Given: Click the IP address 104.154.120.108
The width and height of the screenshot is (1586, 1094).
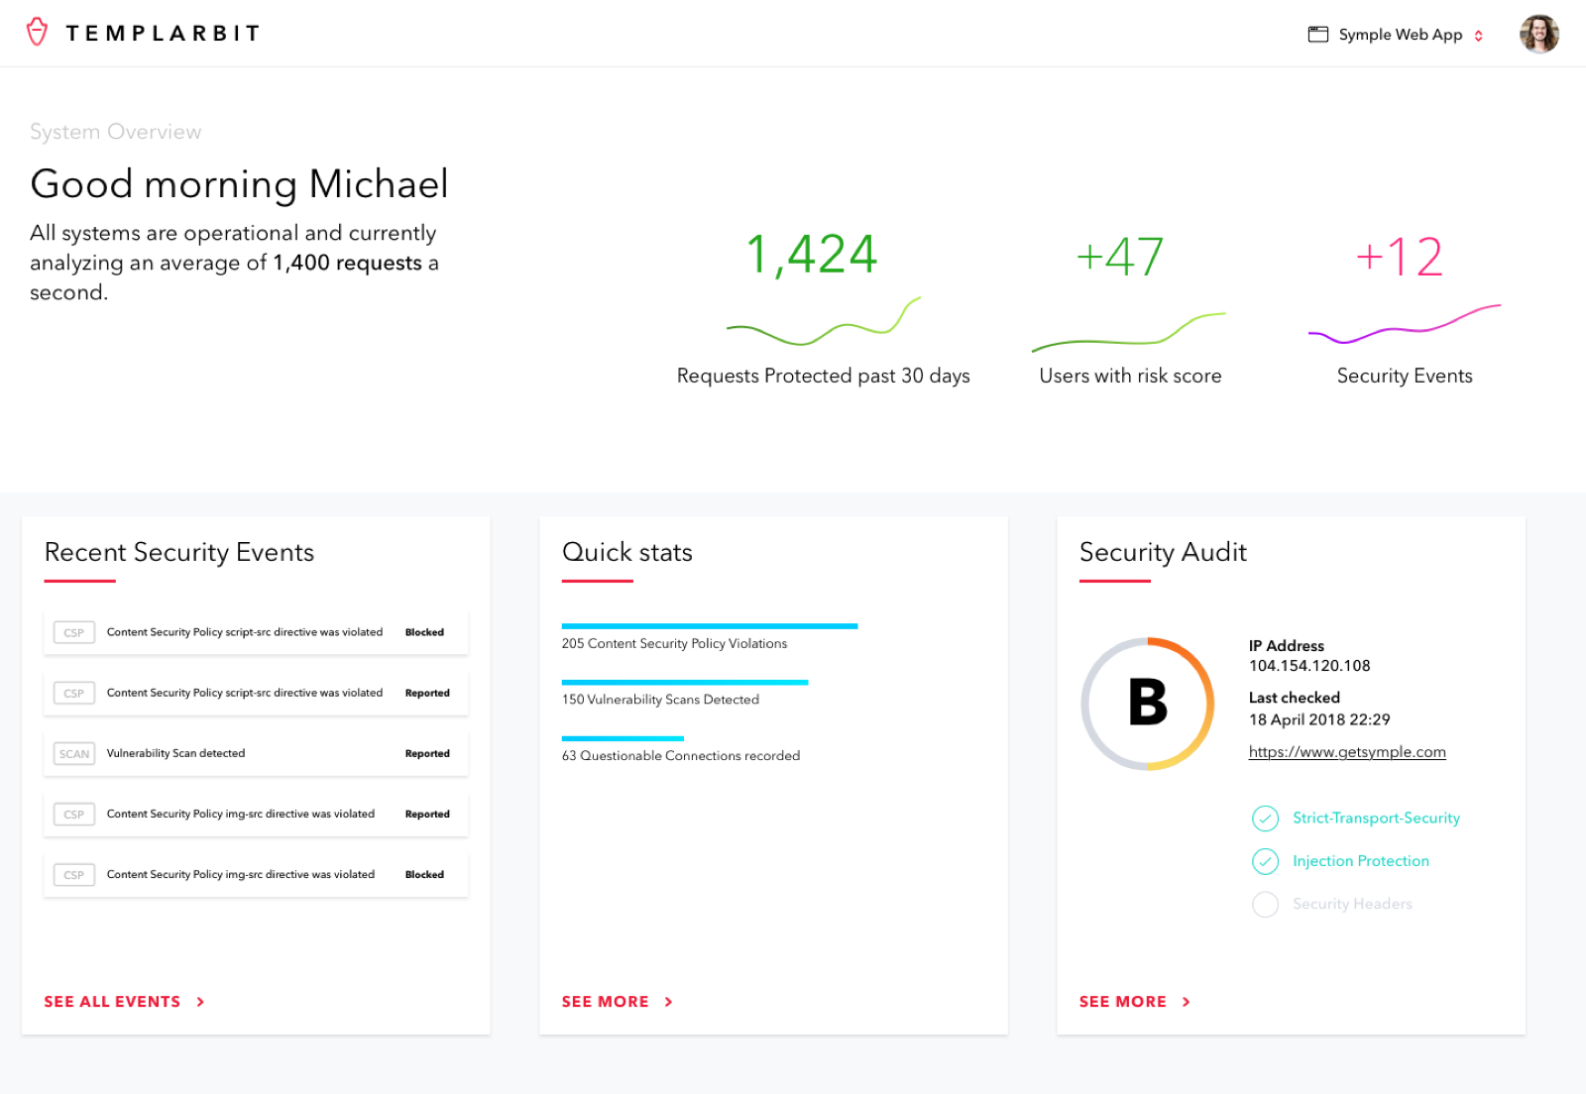Looking at the screenshot, I should coord(1309,666).
